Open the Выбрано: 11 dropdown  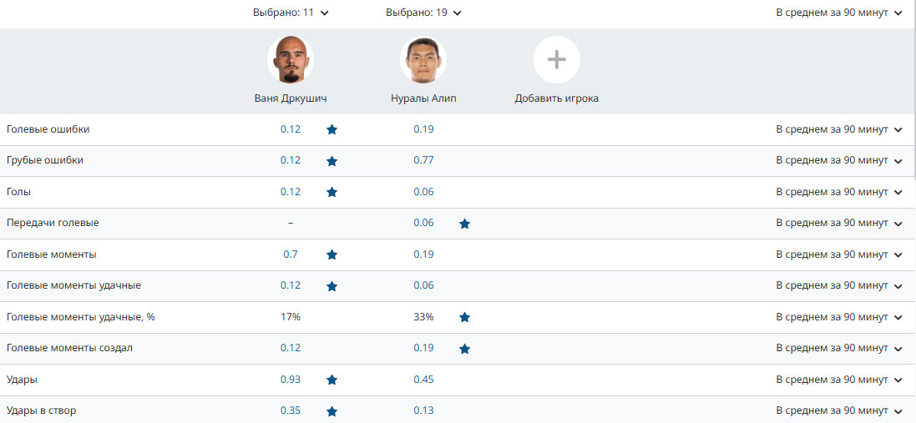pyautogui.click(x=291, y=13)
